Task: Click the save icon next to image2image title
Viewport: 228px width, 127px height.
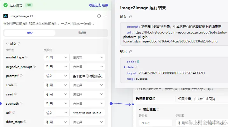Action: pyautogui.click(x=32, y=16)
